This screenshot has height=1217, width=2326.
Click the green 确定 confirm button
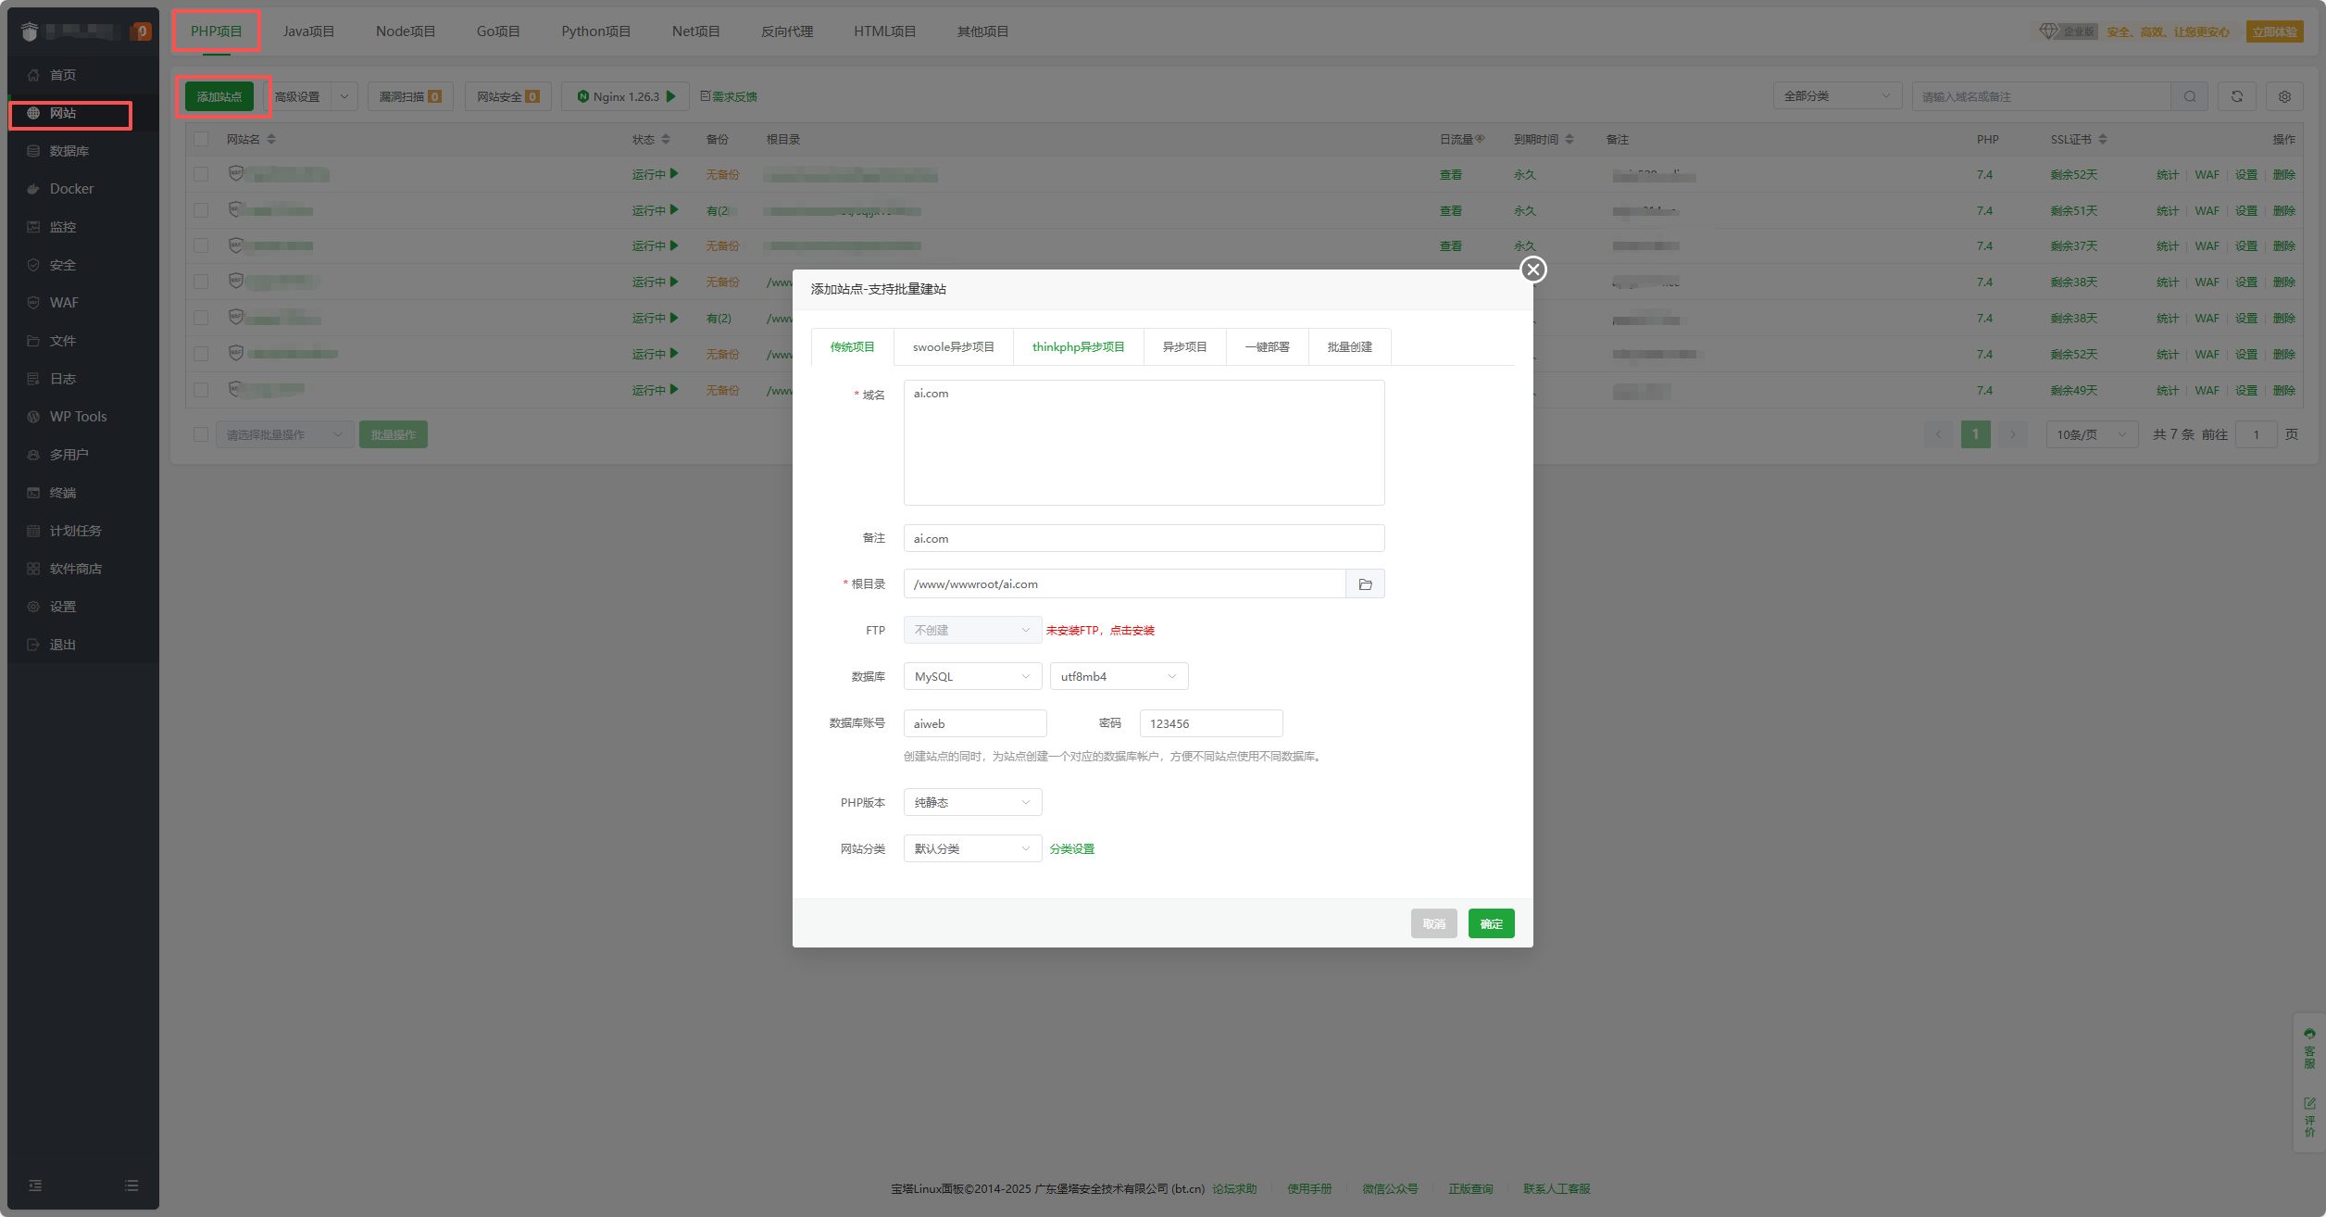(x=1491, y=924)
